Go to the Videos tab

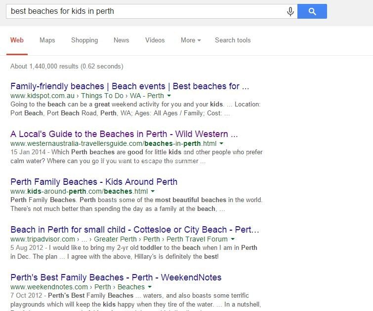pos(155,40)
